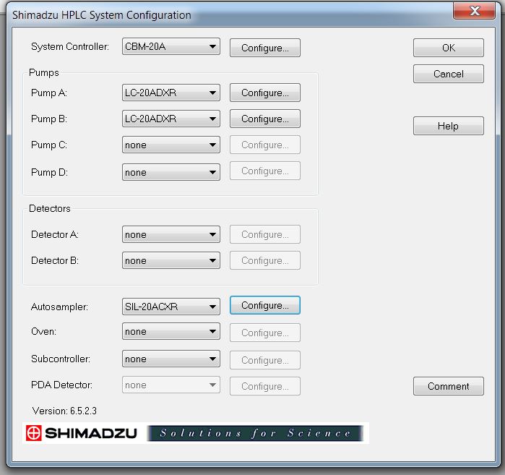Open the Pump B model dropdown
505x475 pixels.
[x=171, y=119]
